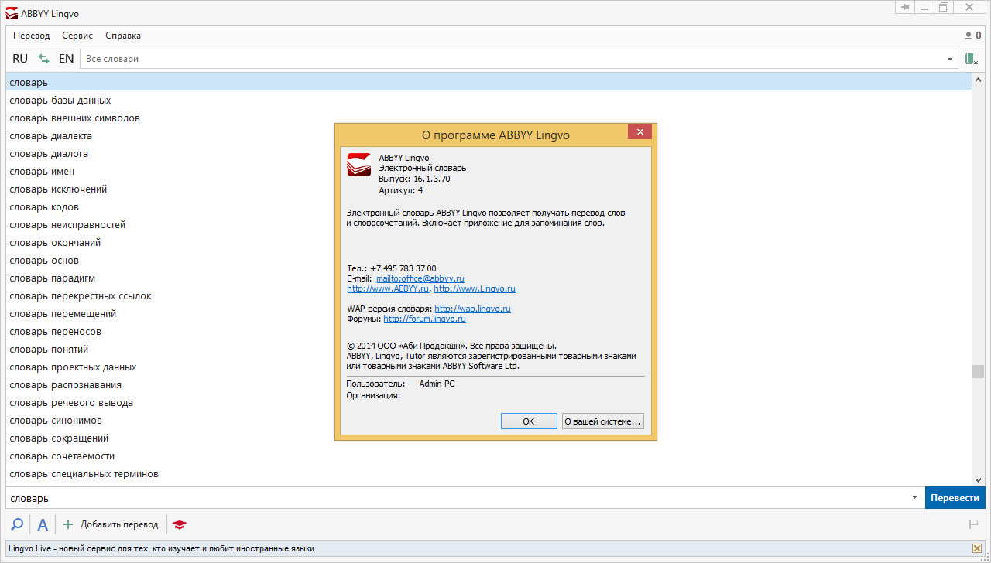Click the word list scrollbar thumb
Viewport: 991px width, 563px height.
pos(978,372)
